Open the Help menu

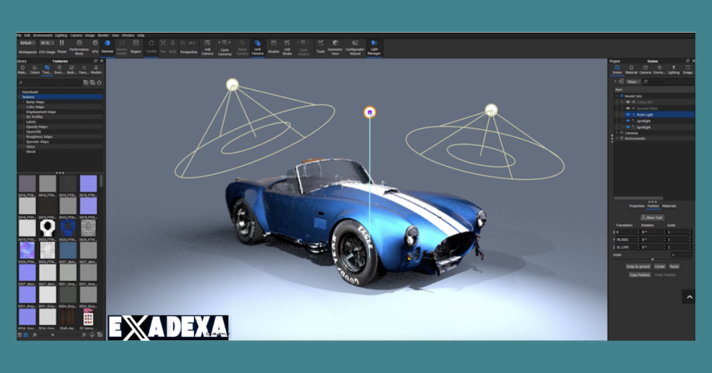(x=140, y=35)
